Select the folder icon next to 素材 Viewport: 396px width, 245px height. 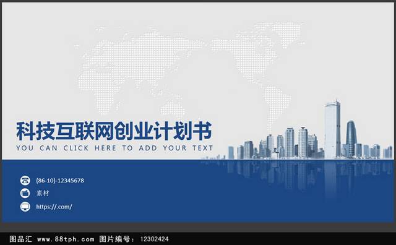pos(25,193)
